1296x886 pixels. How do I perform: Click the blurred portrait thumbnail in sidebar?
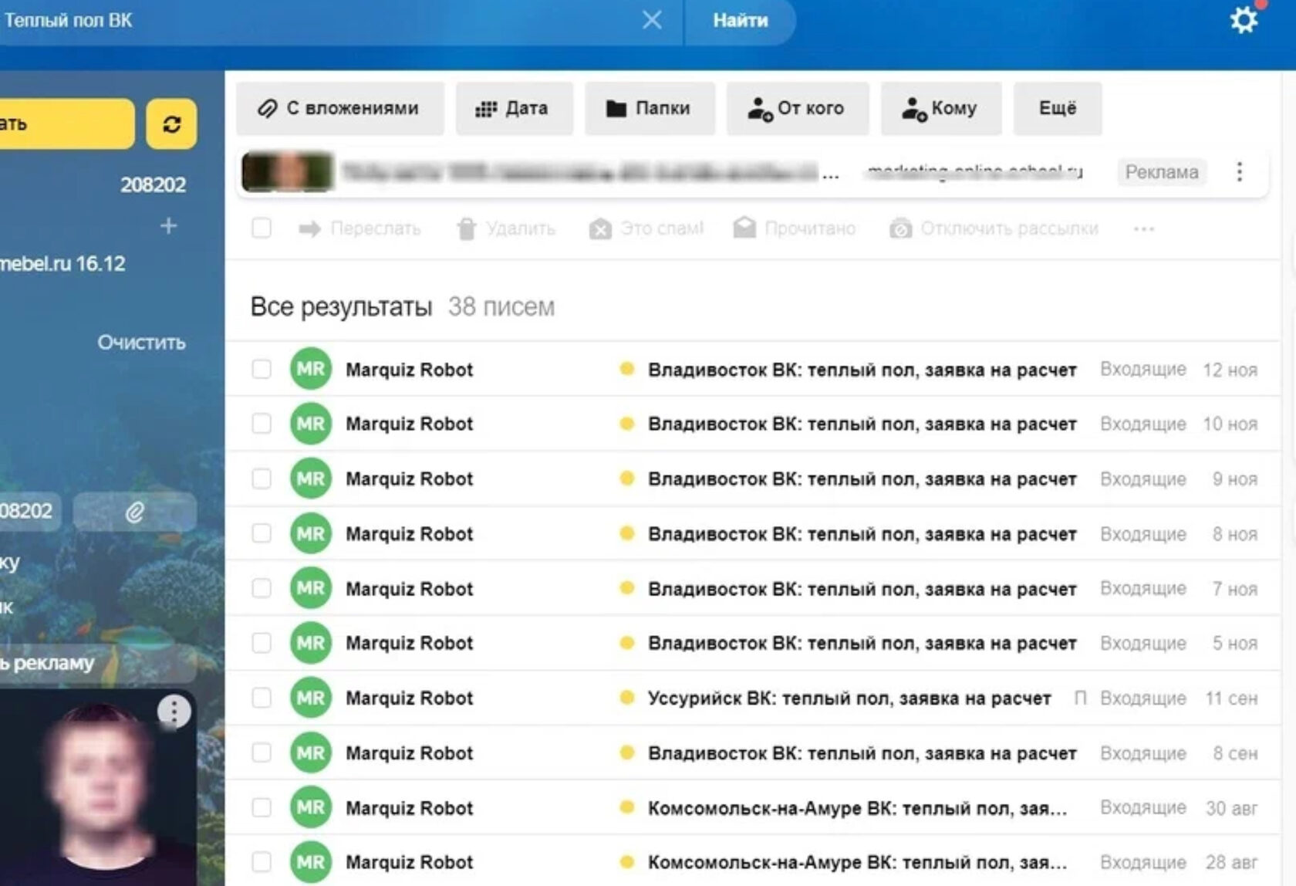click(x=98, y=787)
